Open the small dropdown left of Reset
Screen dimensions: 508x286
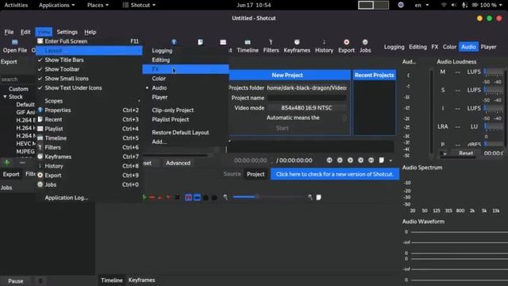444,153
